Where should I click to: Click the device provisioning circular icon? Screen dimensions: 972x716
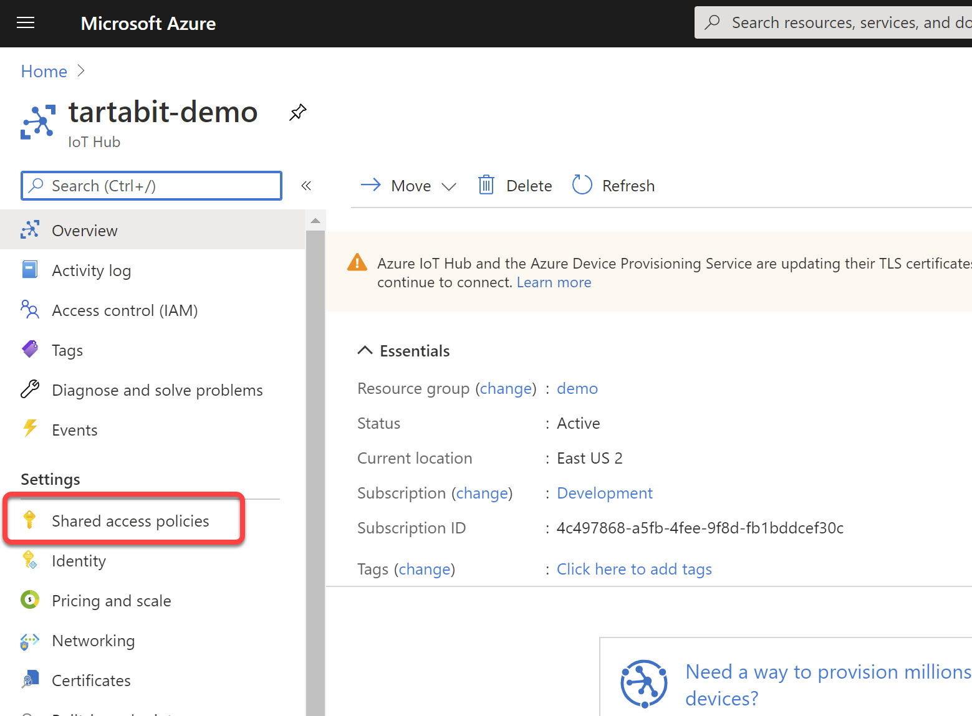(x=644, y=684)
